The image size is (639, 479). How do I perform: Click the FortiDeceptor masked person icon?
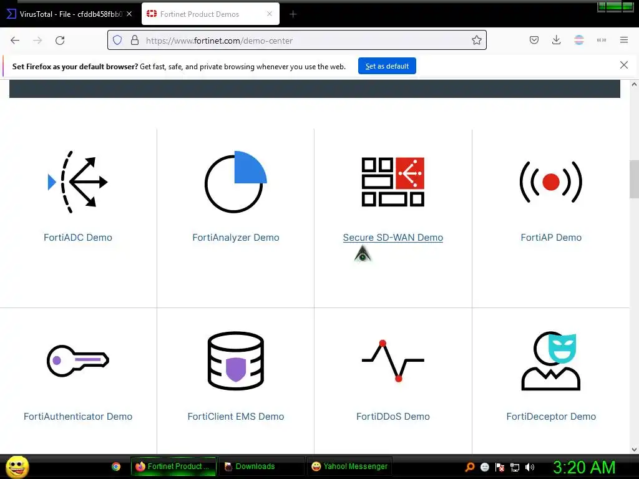[x=551, y=361]
